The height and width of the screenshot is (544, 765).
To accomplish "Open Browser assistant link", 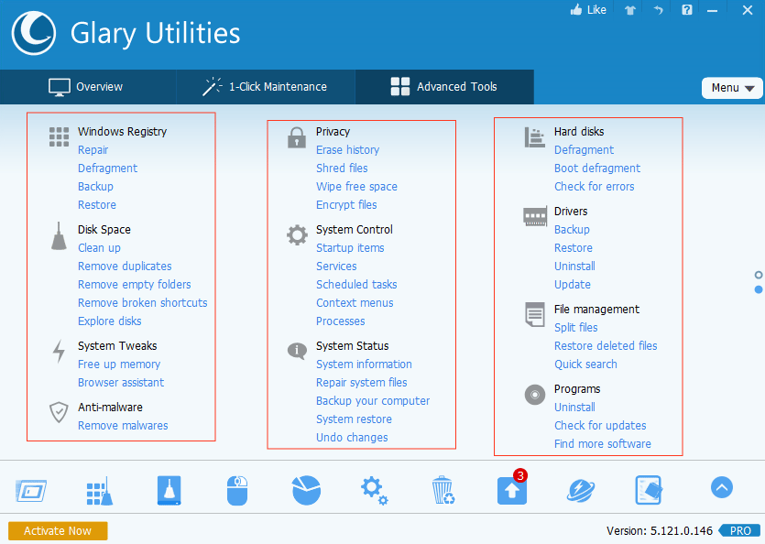I will (121, 383).
